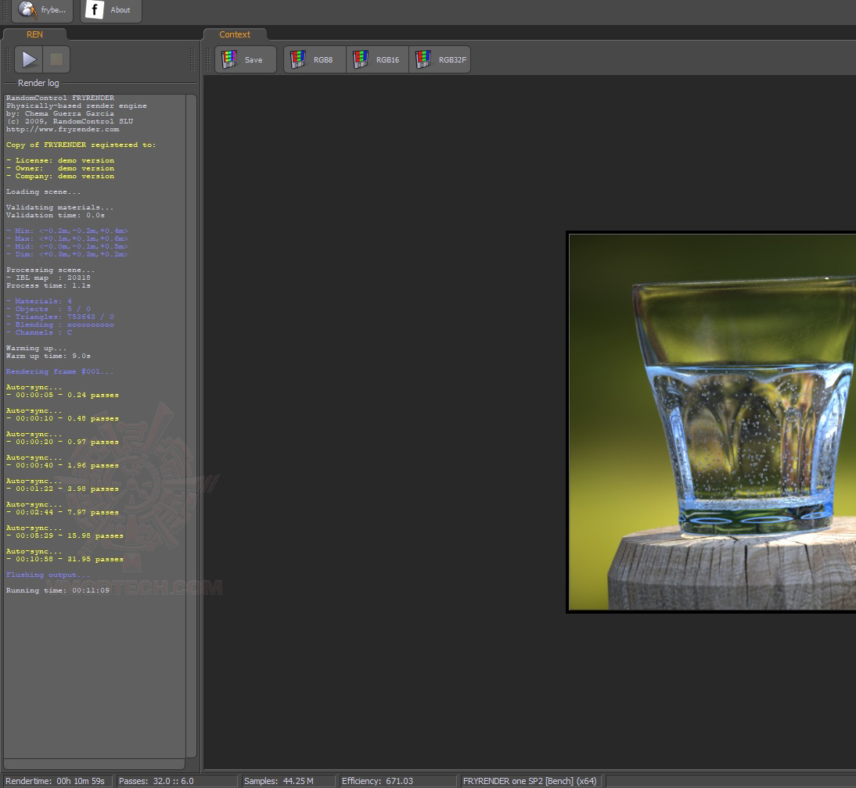Click the FRYRENDER one SP2 status entry
Screen dimensions: 856x788
531,781
